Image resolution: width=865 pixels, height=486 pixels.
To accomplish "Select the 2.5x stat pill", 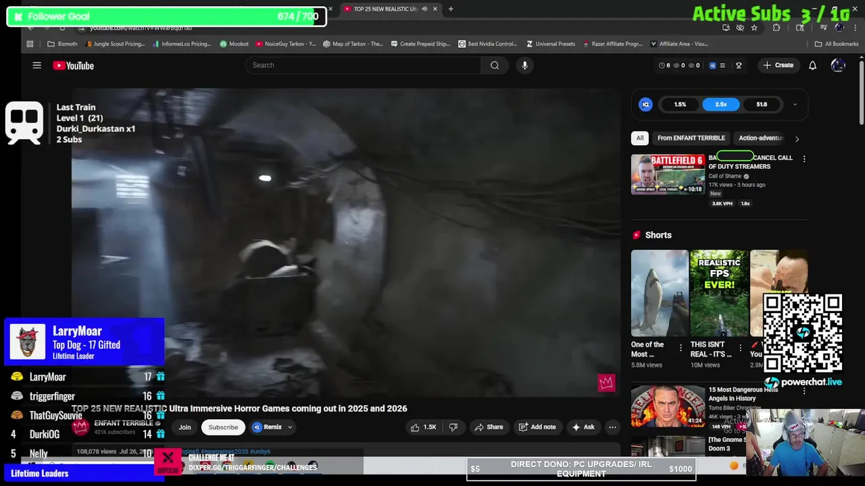I will pyautogui.click(x=720, y=105).
